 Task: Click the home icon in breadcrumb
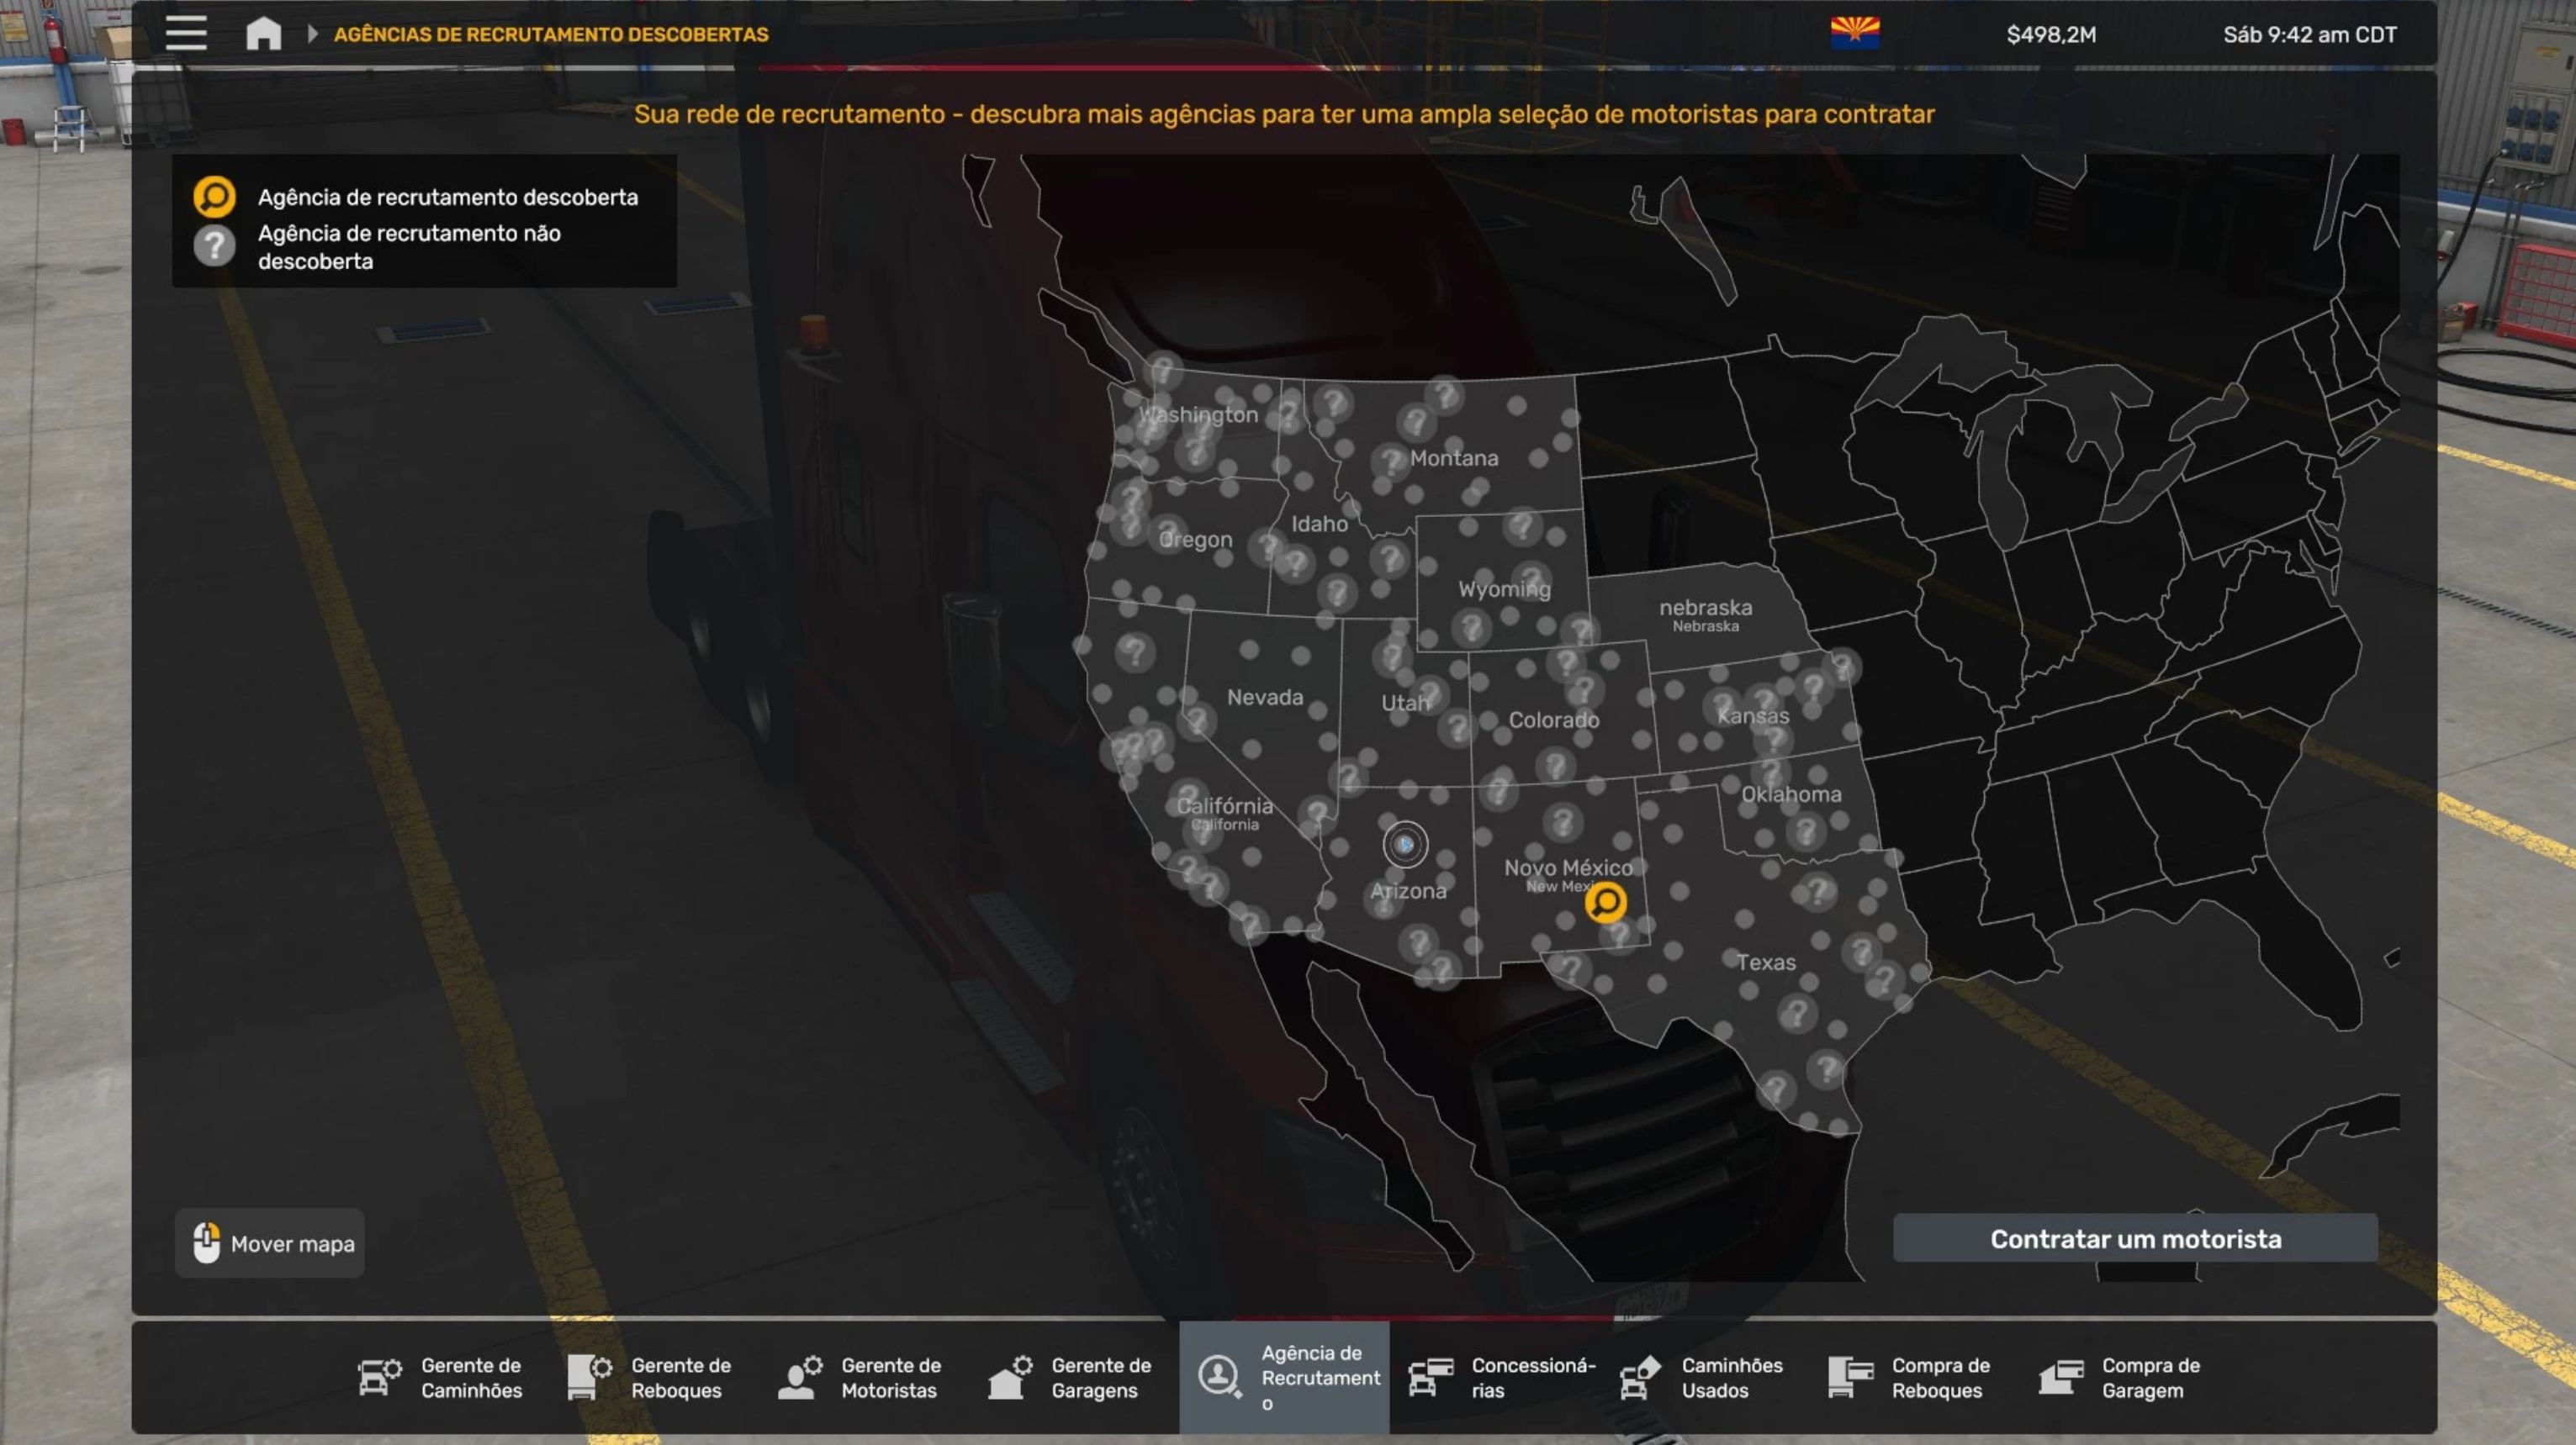click(264, 33)
